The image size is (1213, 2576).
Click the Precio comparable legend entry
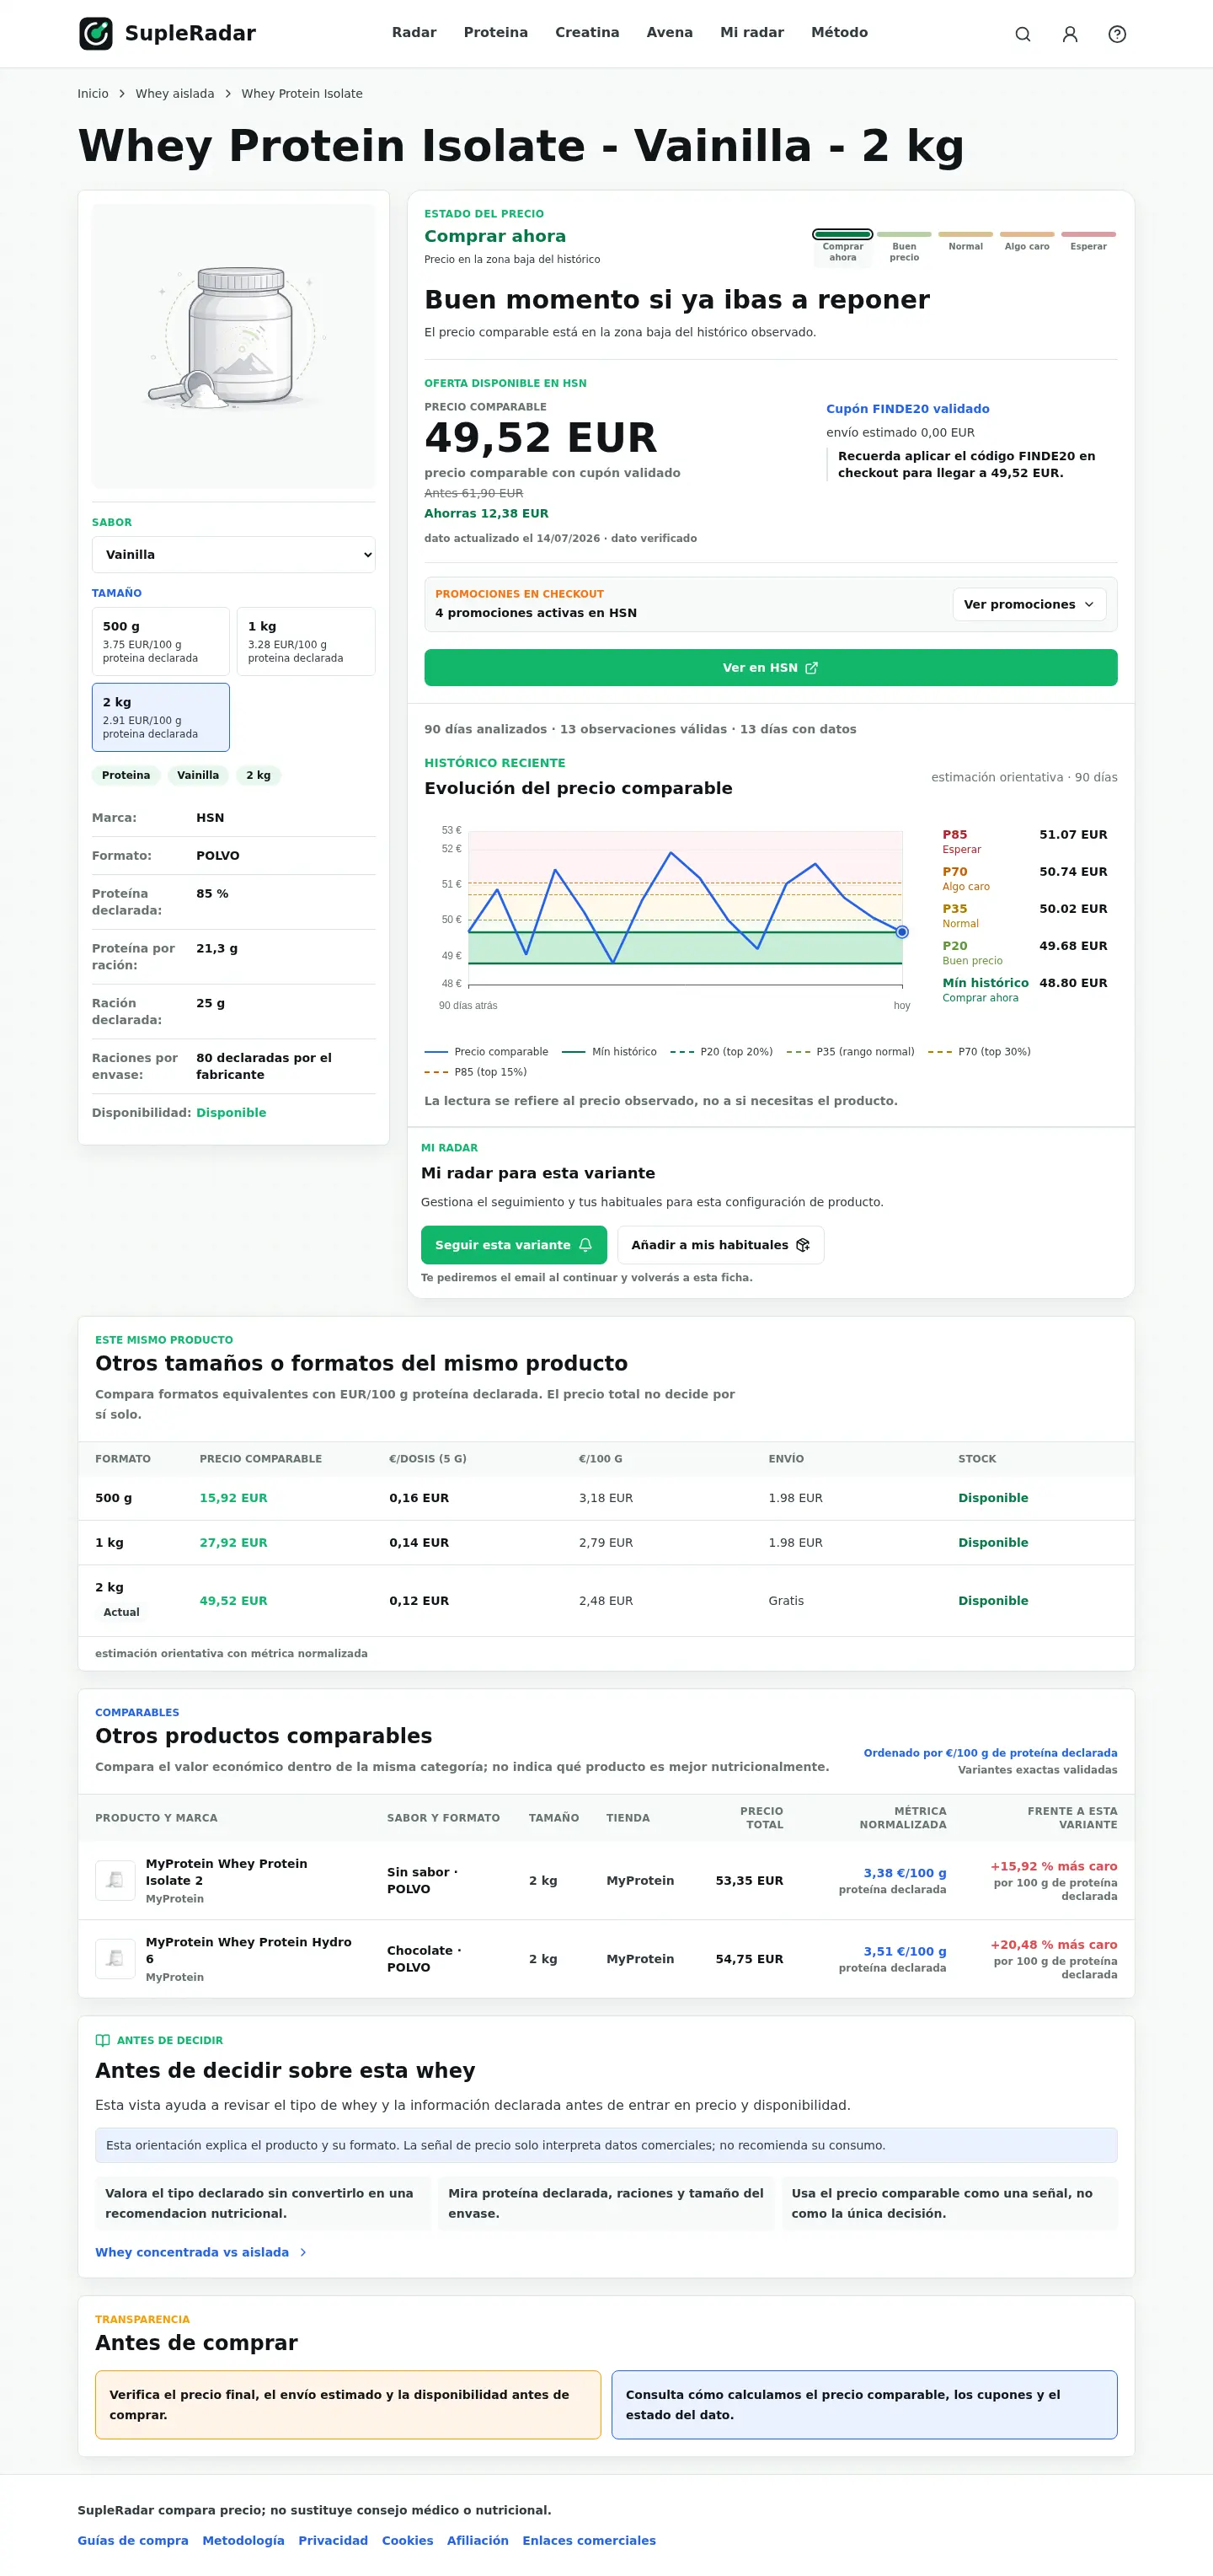(x=487, y=1052)
